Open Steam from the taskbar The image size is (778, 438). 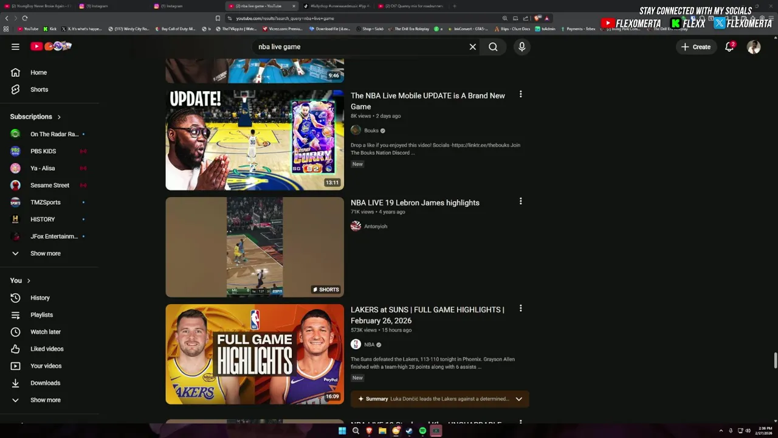409,431
